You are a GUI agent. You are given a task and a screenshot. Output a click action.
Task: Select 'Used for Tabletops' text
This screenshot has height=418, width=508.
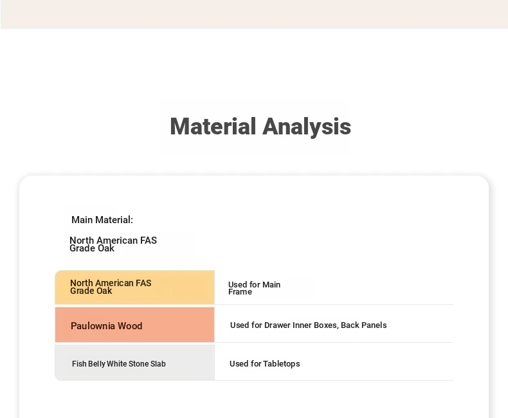tap(265, 363)
